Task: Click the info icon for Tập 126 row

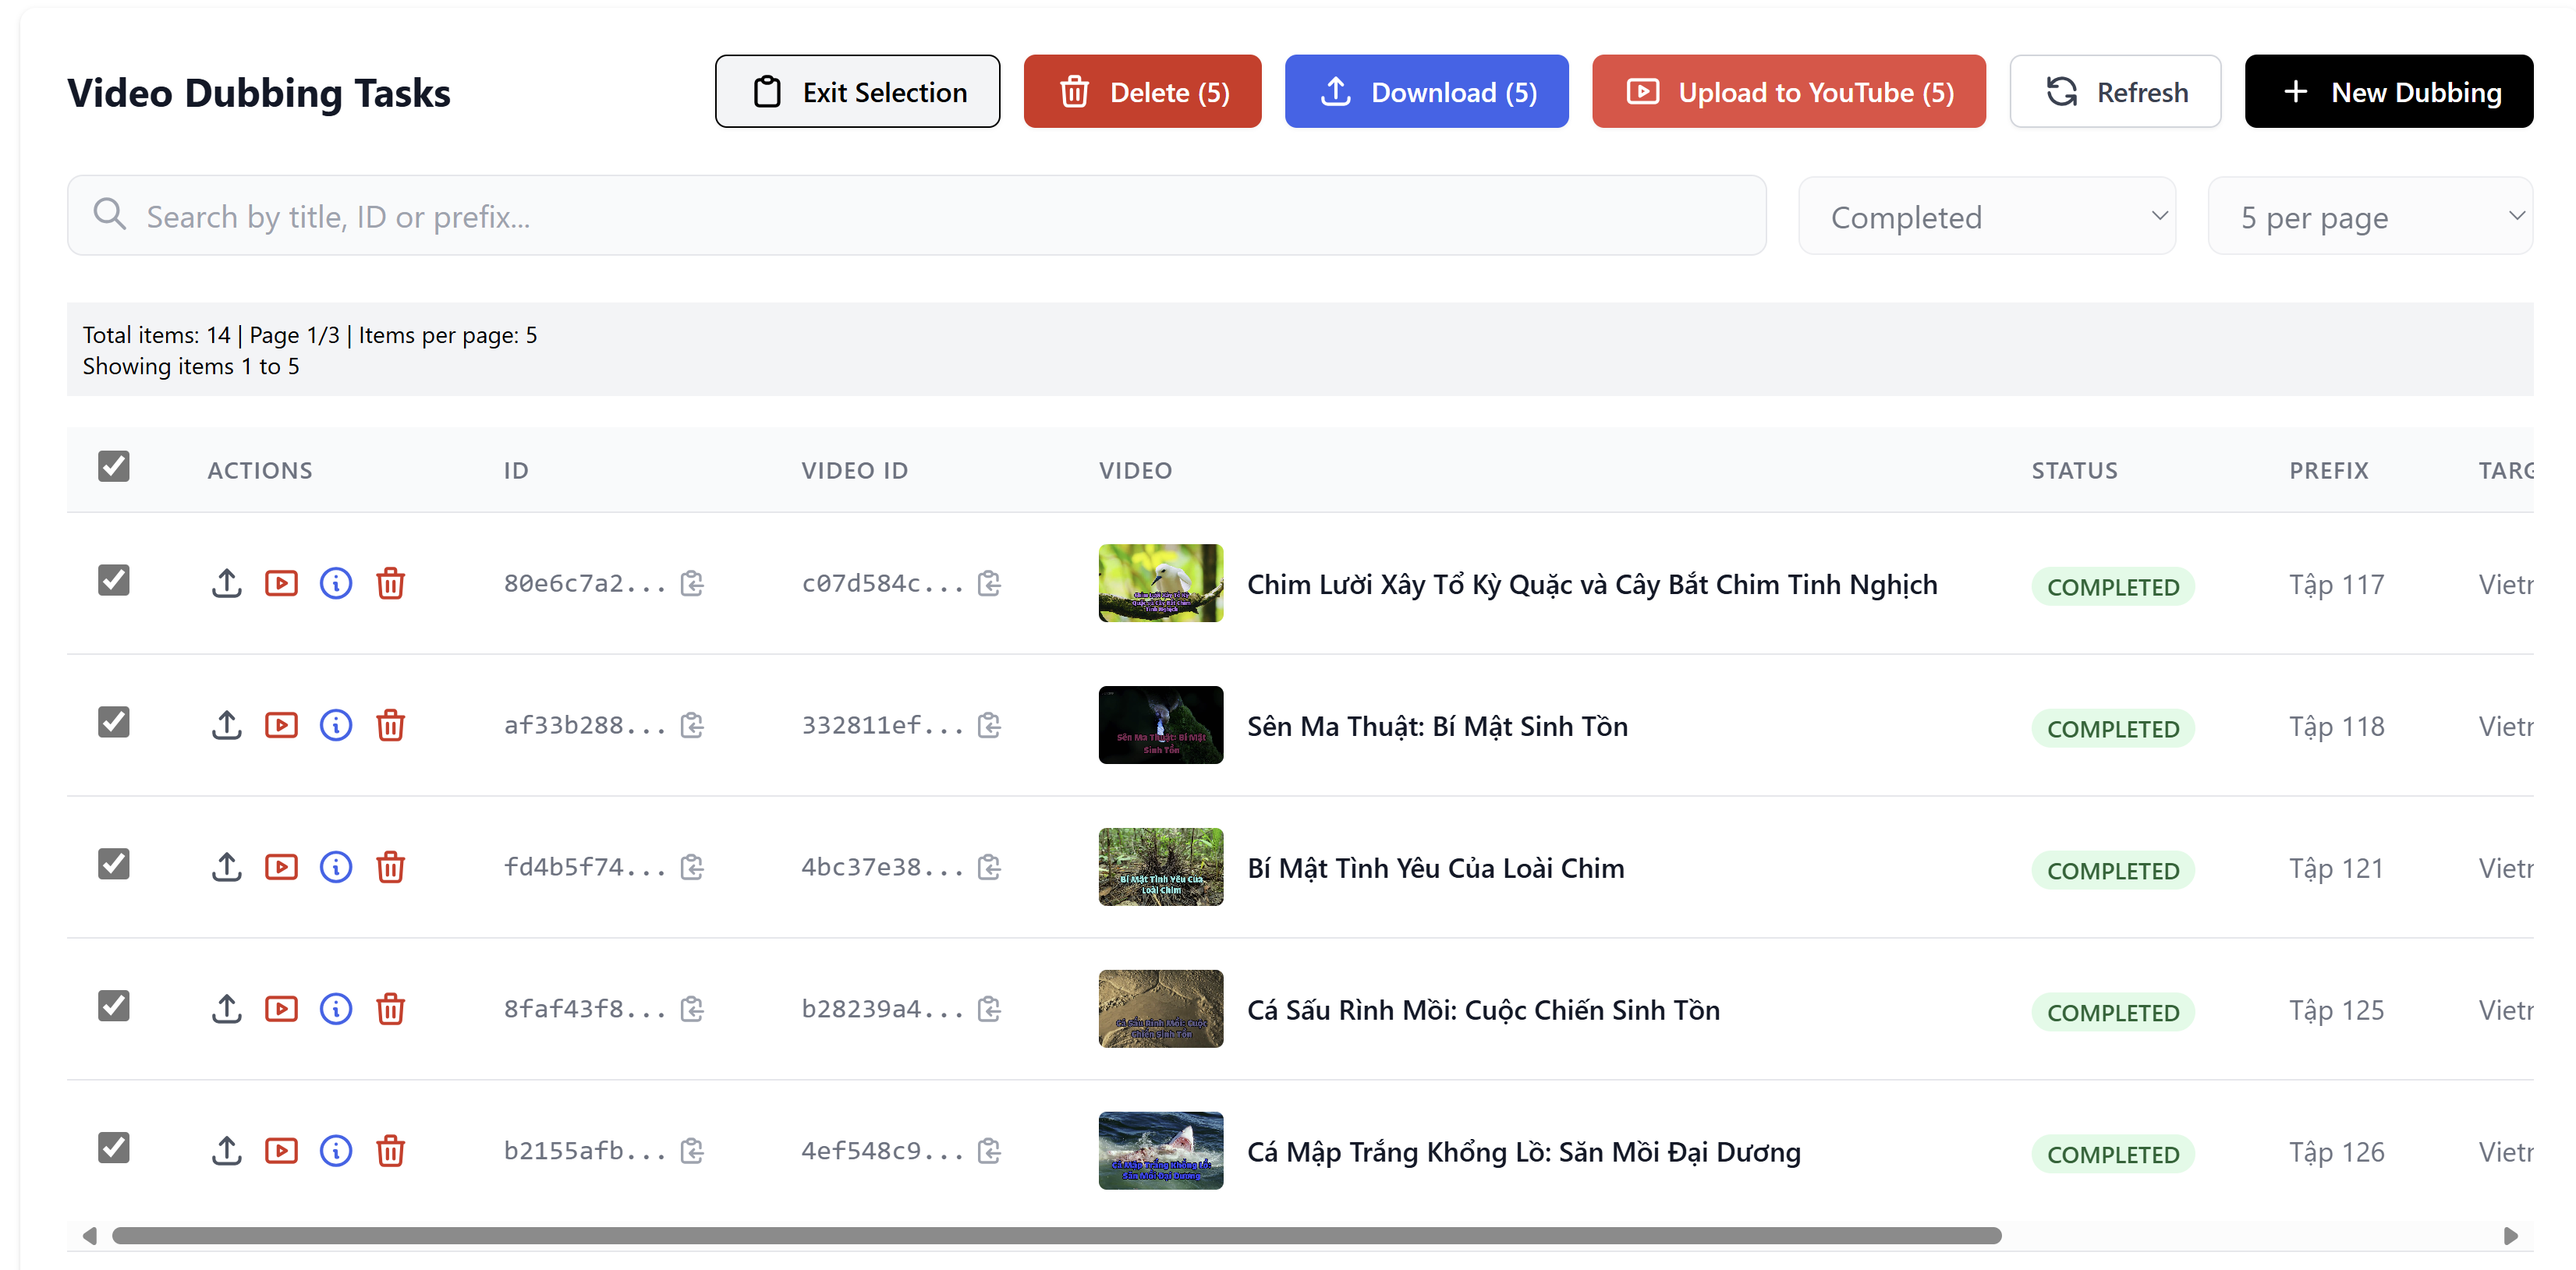Action: pos(336,1151)
